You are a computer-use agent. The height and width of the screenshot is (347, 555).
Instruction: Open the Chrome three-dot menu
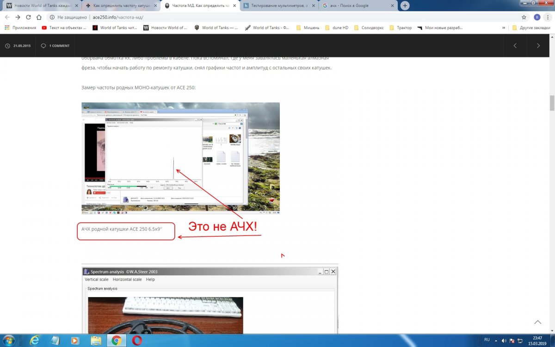pyautogui.click(x=548, y=17)
